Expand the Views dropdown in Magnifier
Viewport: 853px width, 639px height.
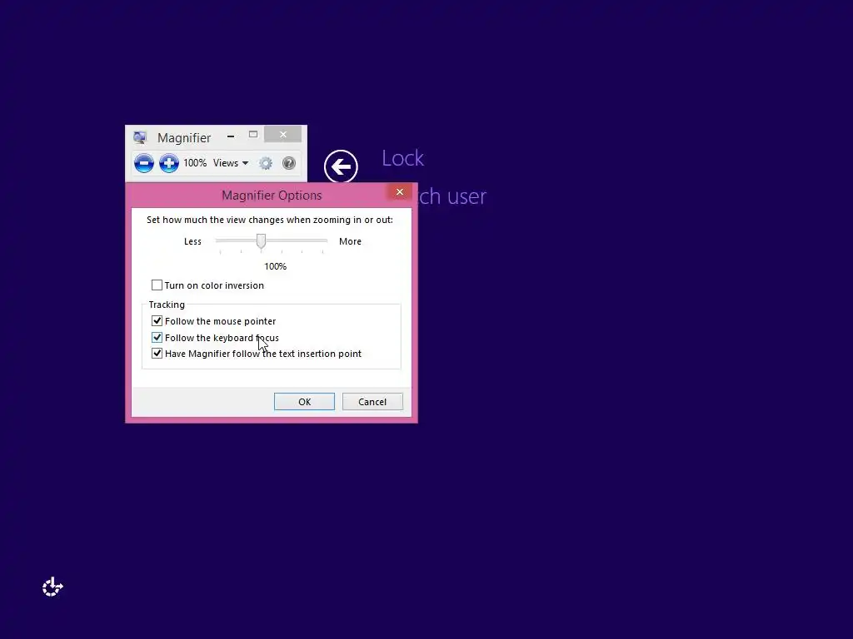231,163
